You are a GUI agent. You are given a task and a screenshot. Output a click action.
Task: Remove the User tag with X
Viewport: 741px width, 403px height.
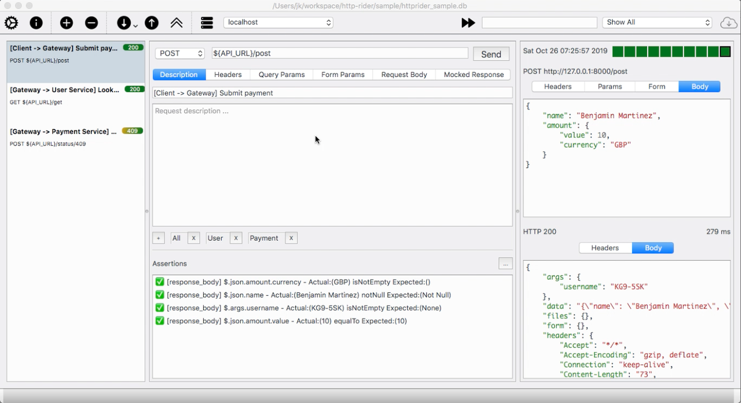pyautogui.click(x=236, y=238)
